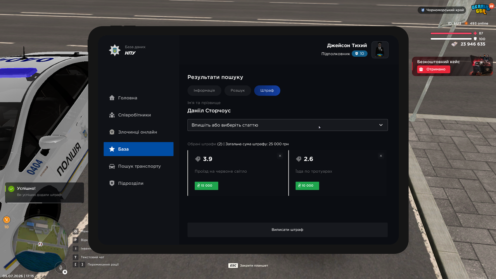The height and width of the screenshot is (279, 496).
Task: Click the ESC Закрити планшет hint
Action: click(248, 265)
